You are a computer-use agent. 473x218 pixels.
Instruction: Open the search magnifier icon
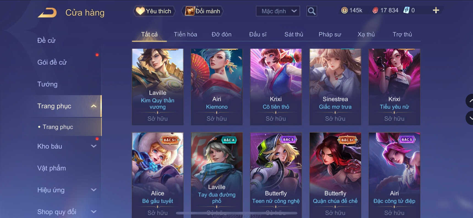(x=311, y=11)
